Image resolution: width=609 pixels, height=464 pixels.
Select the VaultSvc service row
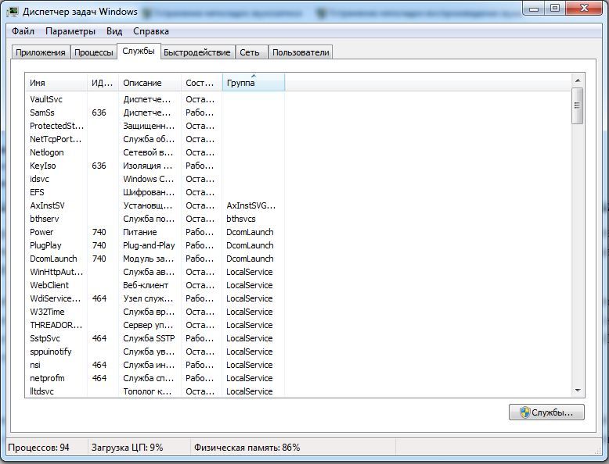(155, 99)
